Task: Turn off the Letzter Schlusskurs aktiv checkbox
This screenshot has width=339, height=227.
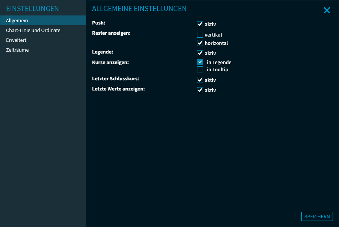Action: 200,80
